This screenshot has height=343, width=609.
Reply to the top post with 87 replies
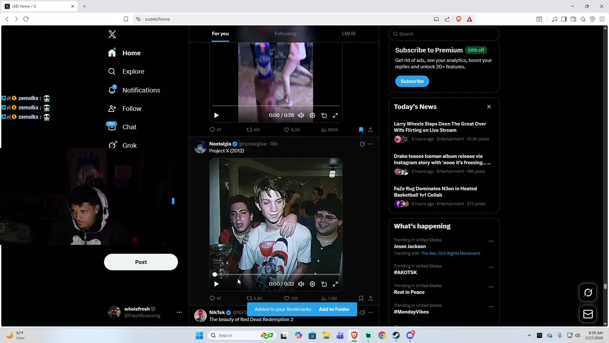[x=216, y=130]
